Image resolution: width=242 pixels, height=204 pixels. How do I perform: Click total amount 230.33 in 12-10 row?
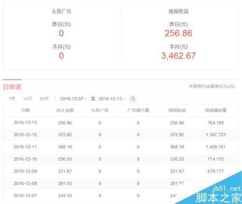coord(65,159)
